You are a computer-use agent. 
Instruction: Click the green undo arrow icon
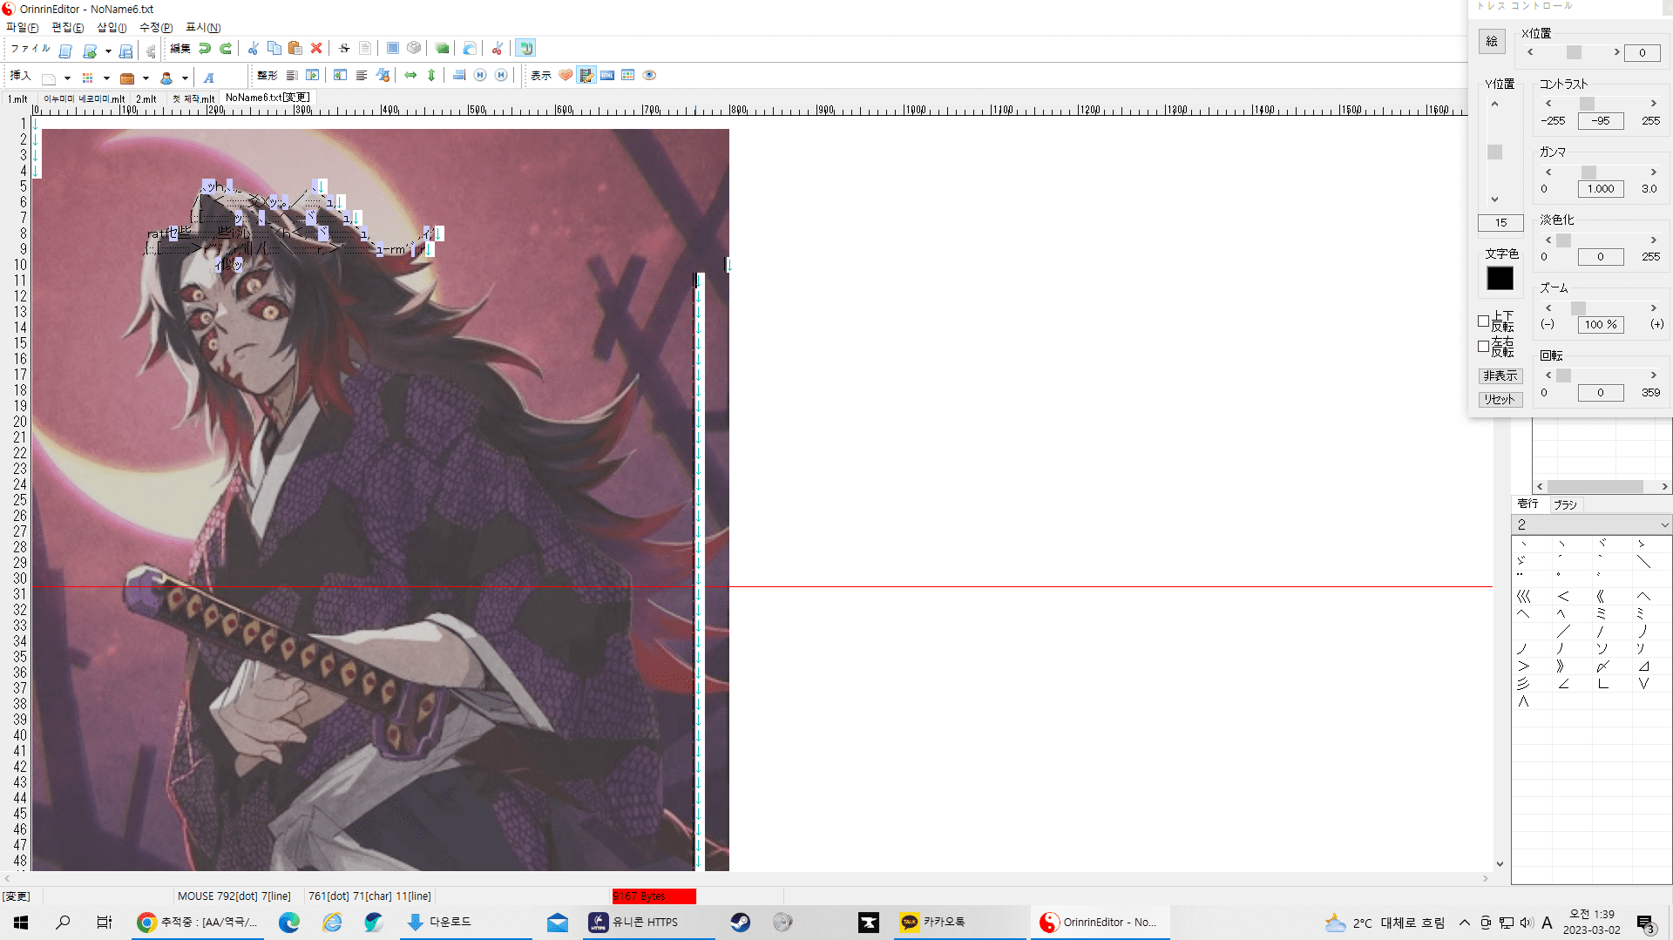coord(205,49)
